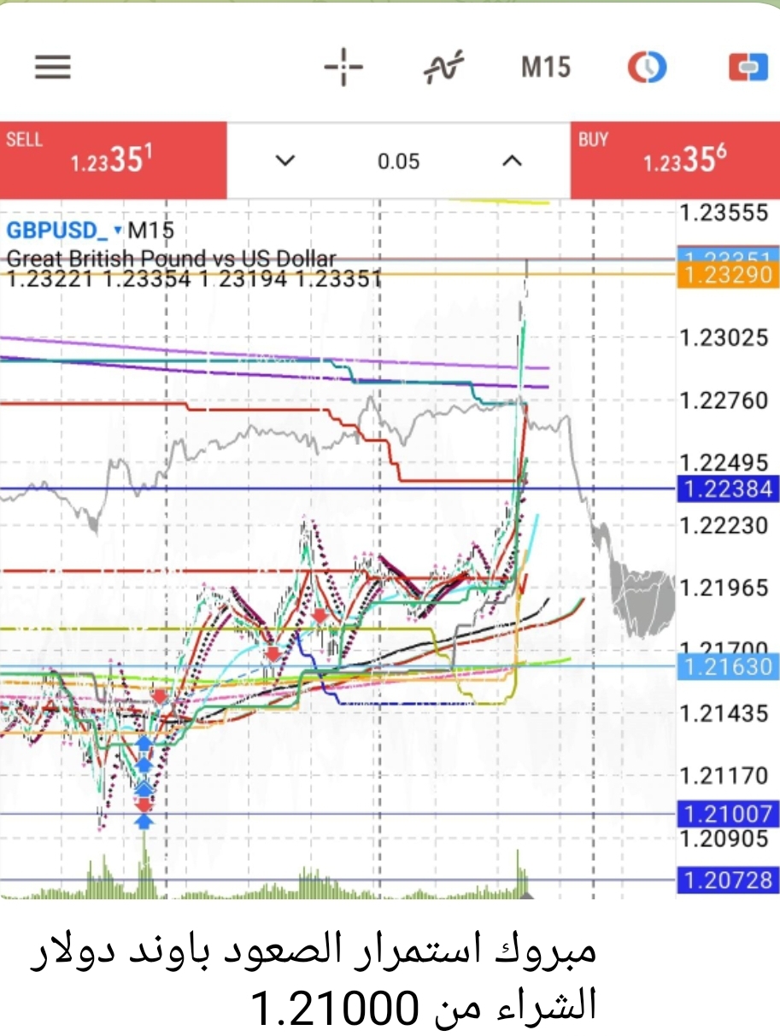Decrease trade volume with down chevron
780x1036 pixels.
[285, 161]
